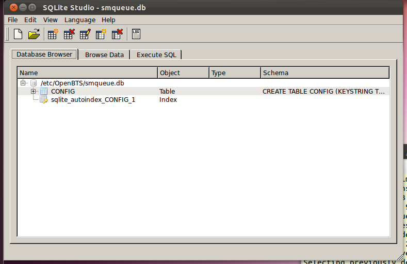The image size is (407, 264).
Task: Open the Language menu
Action: click(80, 20)
